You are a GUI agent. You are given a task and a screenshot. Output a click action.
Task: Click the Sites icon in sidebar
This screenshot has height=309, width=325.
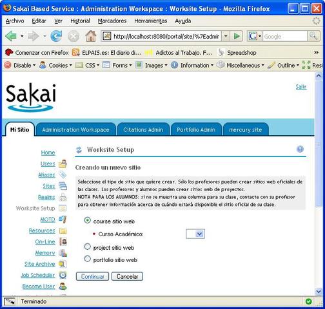(63, 186)
